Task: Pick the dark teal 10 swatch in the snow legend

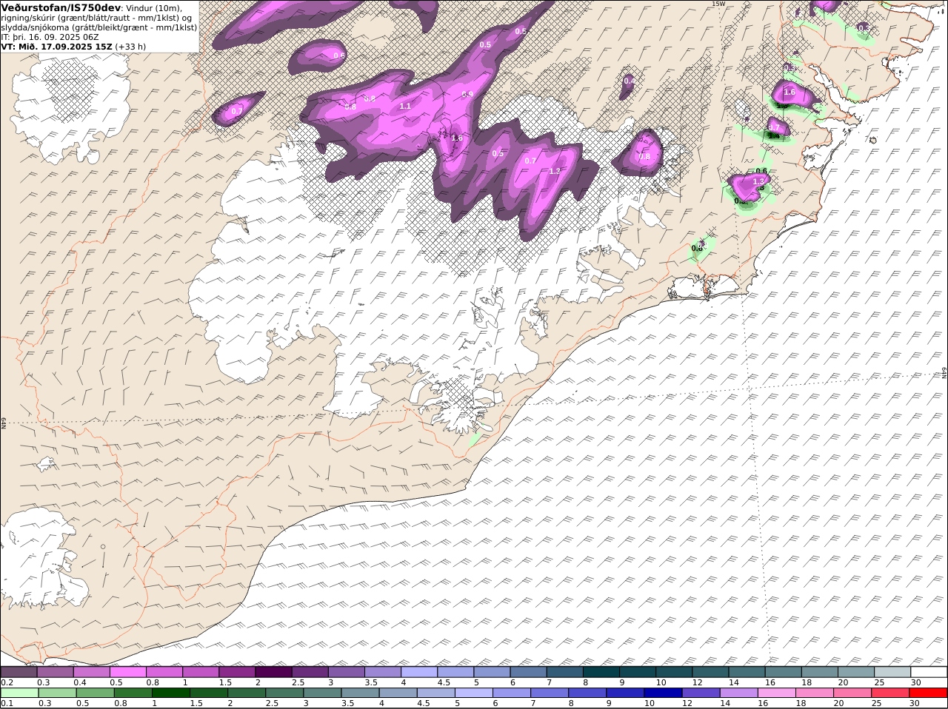Action: [x=673, y=672]
